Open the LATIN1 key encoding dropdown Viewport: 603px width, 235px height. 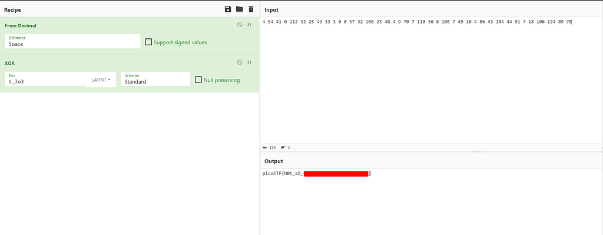pyautogui.click(x=101, y=80)
